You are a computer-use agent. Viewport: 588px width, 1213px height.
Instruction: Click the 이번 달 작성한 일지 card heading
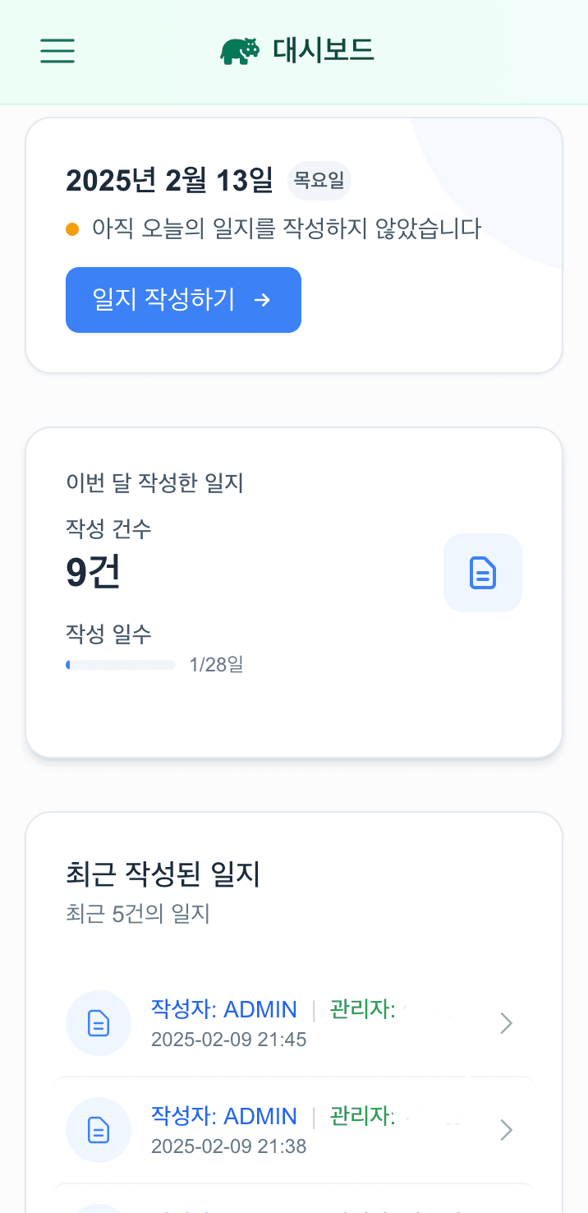[x=154, y=484]
